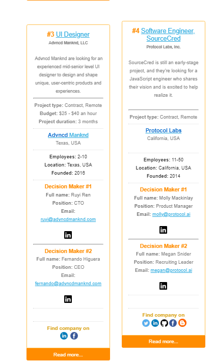This screenshot has width=215, height=363.
Task: Open Protocol Labs company LinkedIn icon
Action: (x=155, y=323)
